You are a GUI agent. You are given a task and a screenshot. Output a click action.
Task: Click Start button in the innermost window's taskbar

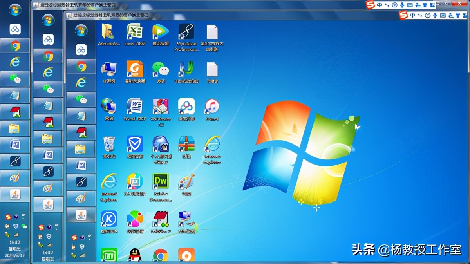pos(81,30)
